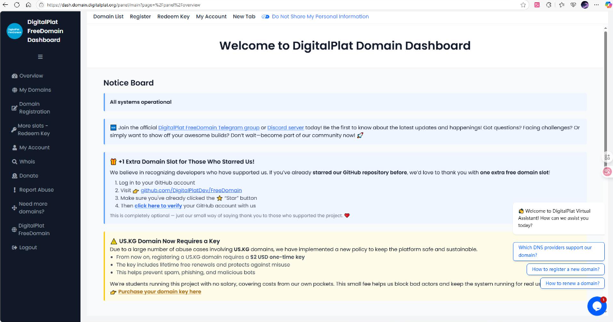This screenshot has height=322, width=613.
Task: Click the QR grid icon at right edge
Action: (607, 157)
